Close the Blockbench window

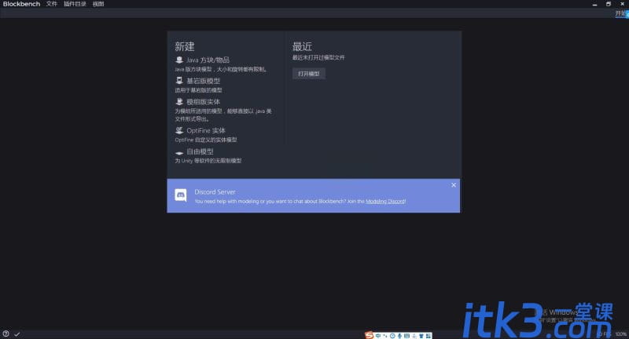click(622, 4)
